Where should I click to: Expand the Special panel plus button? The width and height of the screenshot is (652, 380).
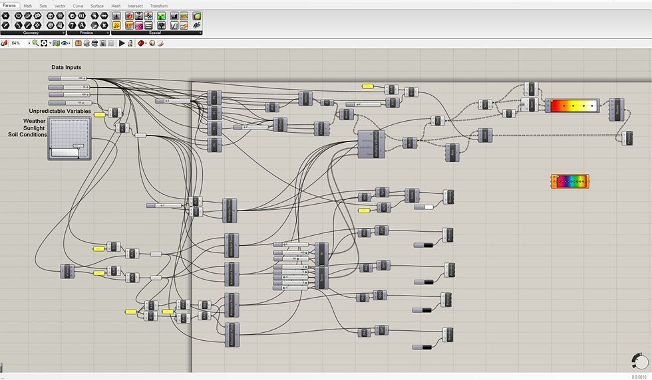200,33
